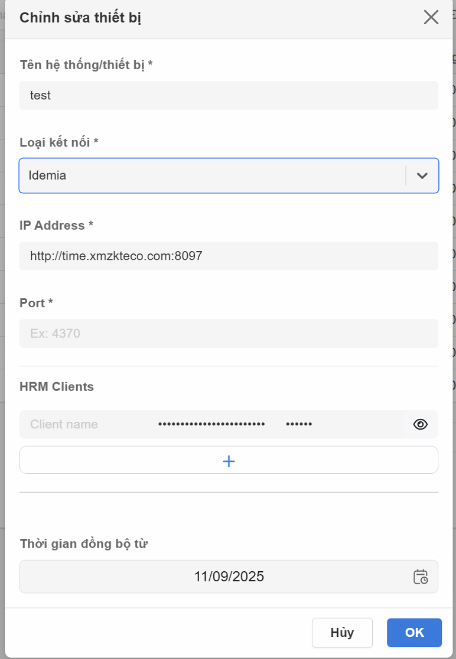The width and height of the screenshot is (456, 659).
Task: Click the Thời gian đồng bộ từ label
Action: pyautogui.click(x=83, y=544)
